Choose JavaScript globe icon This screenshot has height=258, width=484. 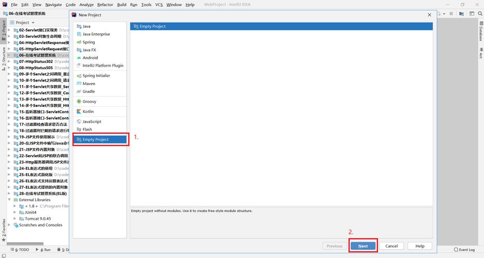coord(79,121)
